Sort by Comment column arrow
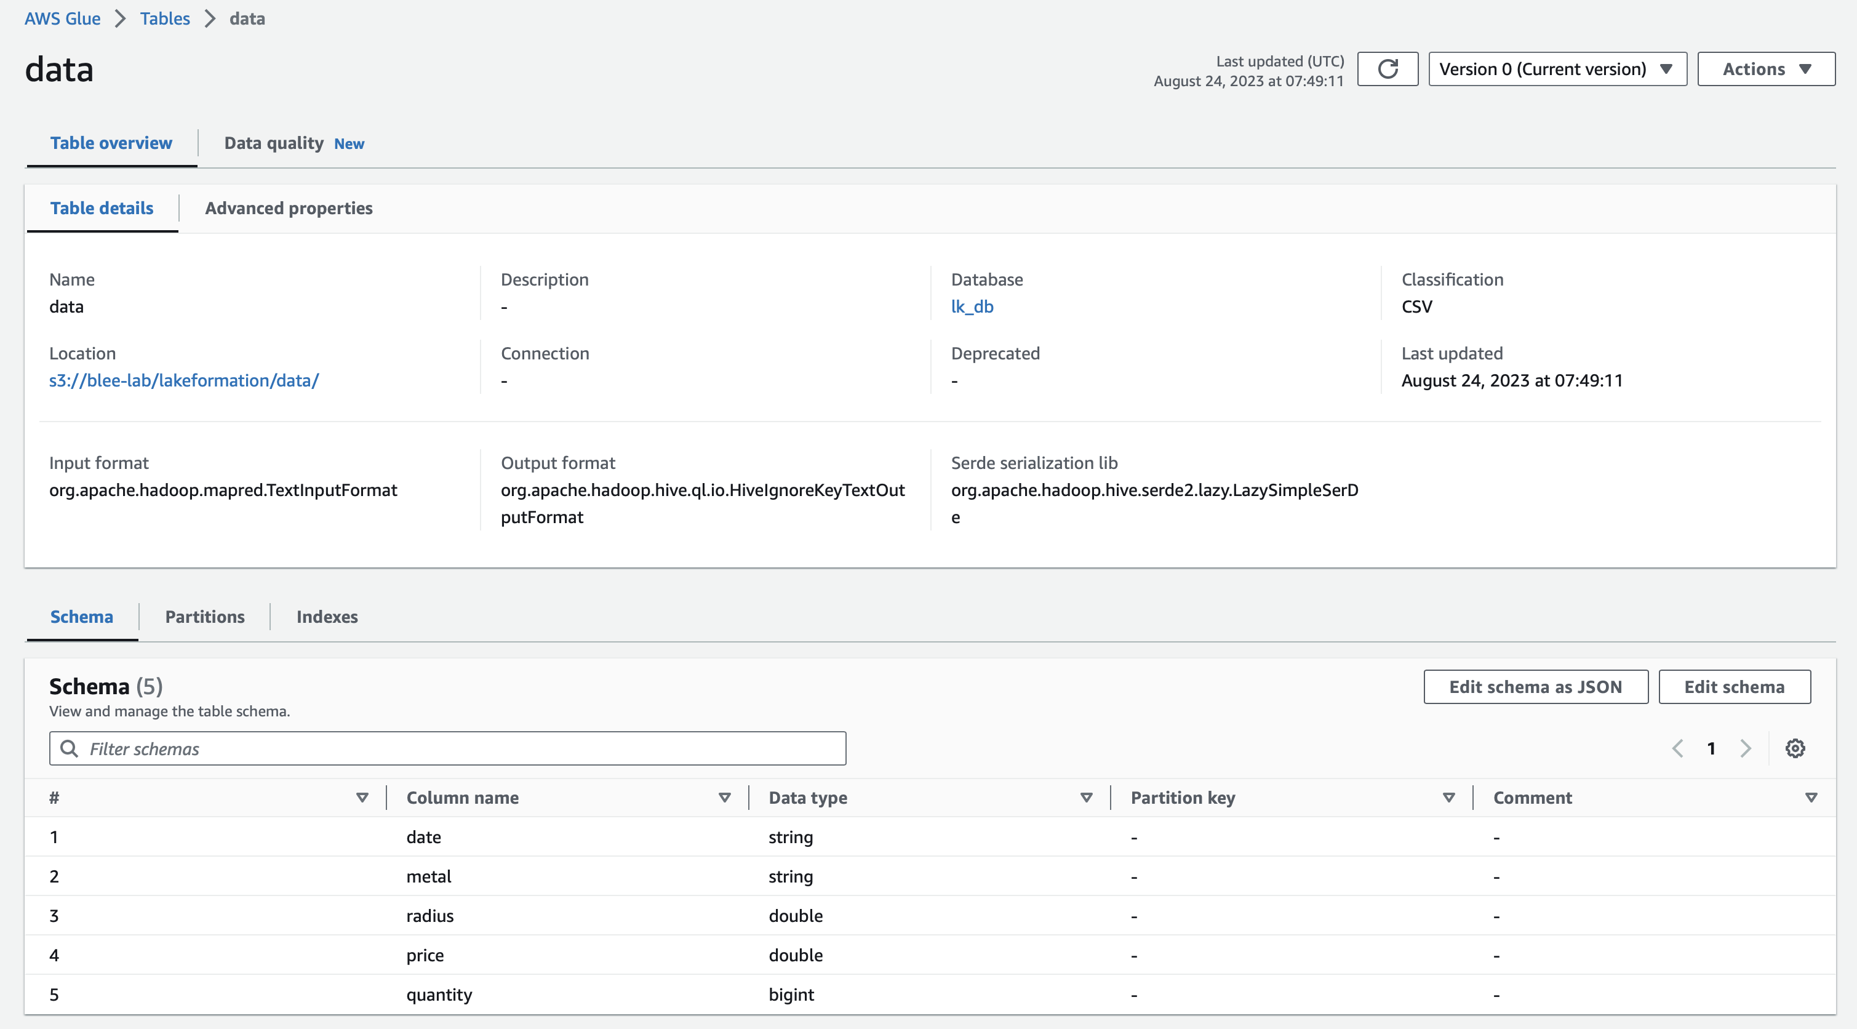 pyautogui.click(x=1811, y=798)
